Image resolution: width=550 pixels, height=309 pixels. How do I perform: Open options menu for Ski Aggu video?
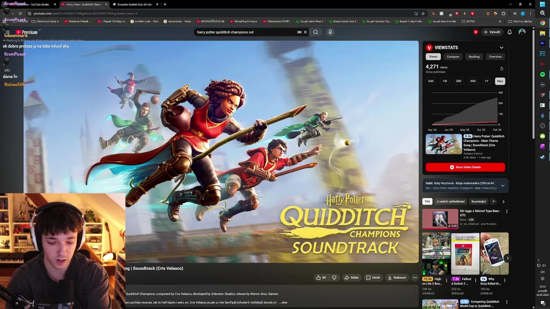pos(507,212)
